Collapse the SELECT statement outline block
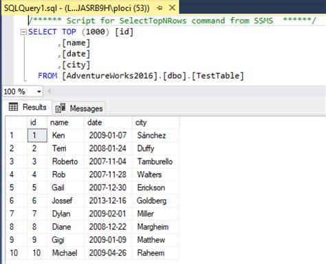 pyautogui.click(x=23, y=32)
